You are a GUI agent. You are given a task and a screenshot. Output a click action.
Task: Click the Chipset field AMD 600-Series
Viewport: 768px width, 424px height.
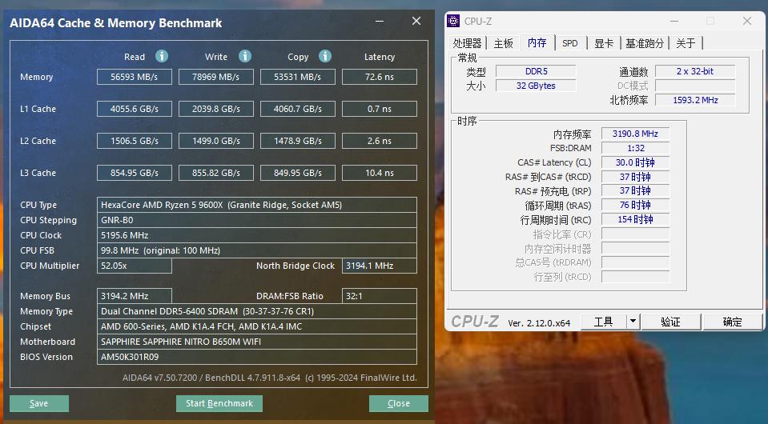[x=257, y=326]
